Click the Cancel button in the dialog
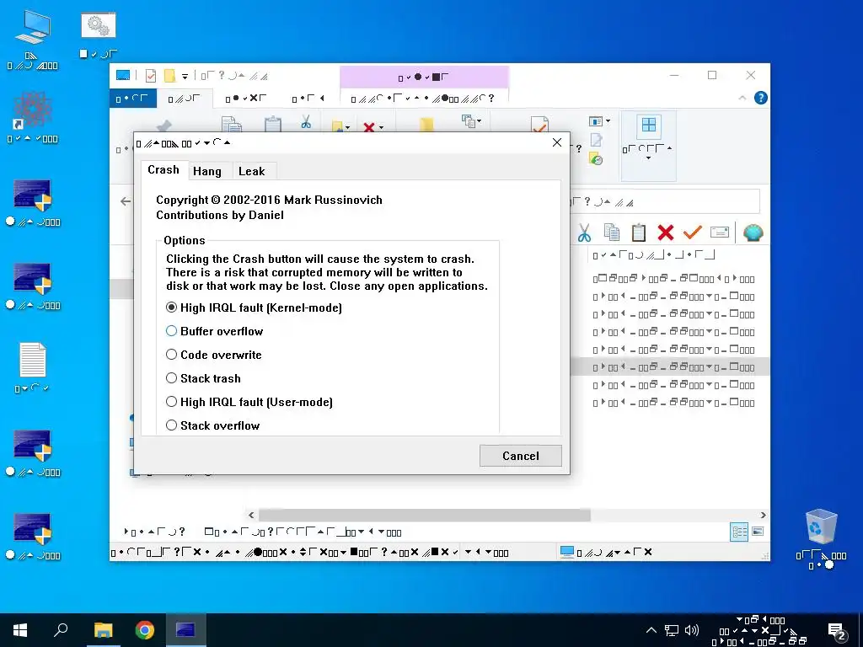 pos(521,456)
